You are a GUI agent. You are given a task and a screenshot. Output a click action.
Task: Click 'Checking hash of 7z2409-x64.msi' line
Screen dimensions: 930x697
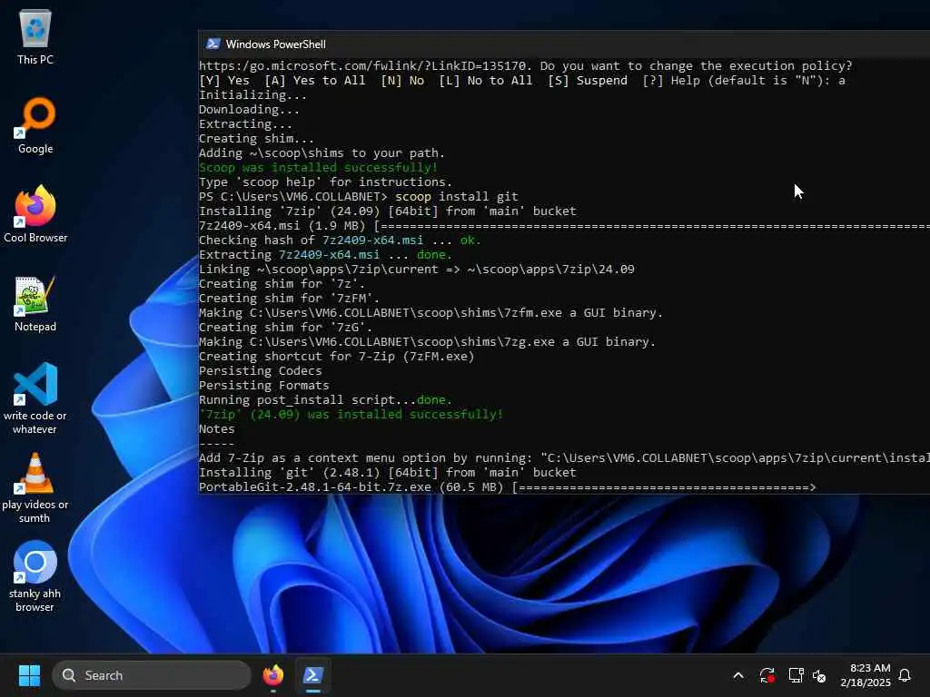[x=340, y=240]
